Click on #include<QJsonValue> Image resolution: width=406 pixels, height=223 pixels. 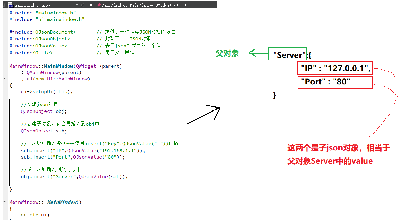pyautogui.click(x=38, y=46)
